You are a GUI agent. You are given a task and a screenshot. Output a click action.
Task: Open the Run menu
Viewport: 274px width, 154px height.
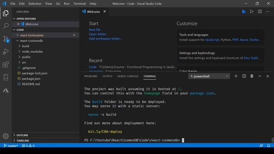point(67,3)
